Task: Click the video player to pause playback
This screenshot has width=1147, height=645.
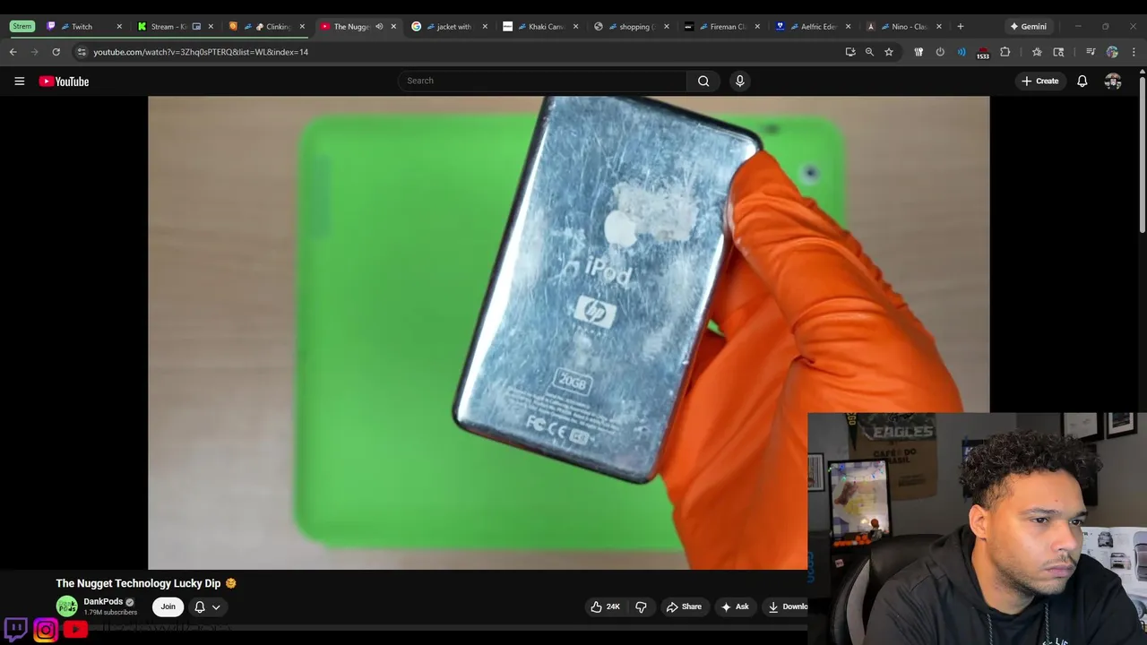Action: pyautogui.click(x=568, y=331)
